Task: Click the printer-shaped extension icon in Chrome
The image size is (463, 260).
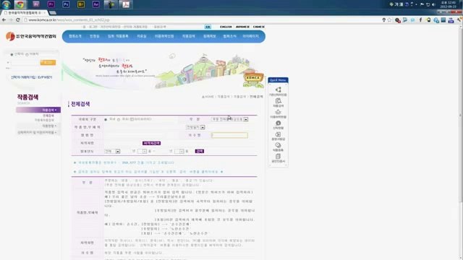Action: 451,20
